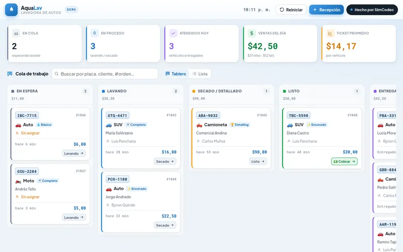The width and height of the screenshot is (403, 252).
Task: Click the AquaLav water drop logo
Action: pos(11,10)
